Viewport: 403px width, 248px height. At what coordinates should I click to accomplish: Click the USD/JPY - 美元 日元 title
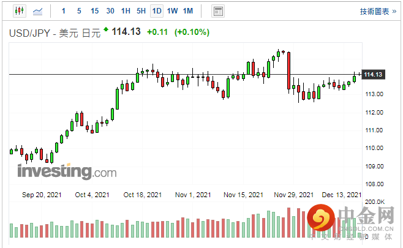pos(55,33)
